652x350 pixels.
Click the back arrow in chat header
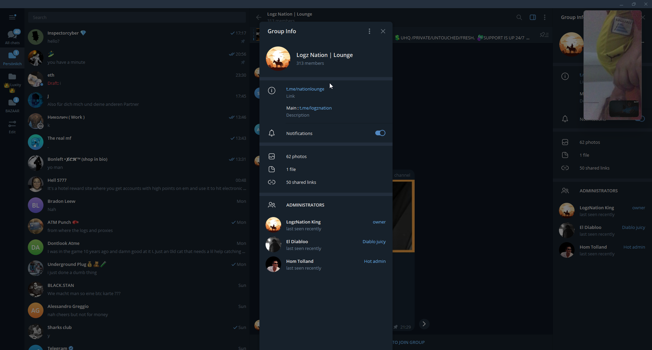259,17
